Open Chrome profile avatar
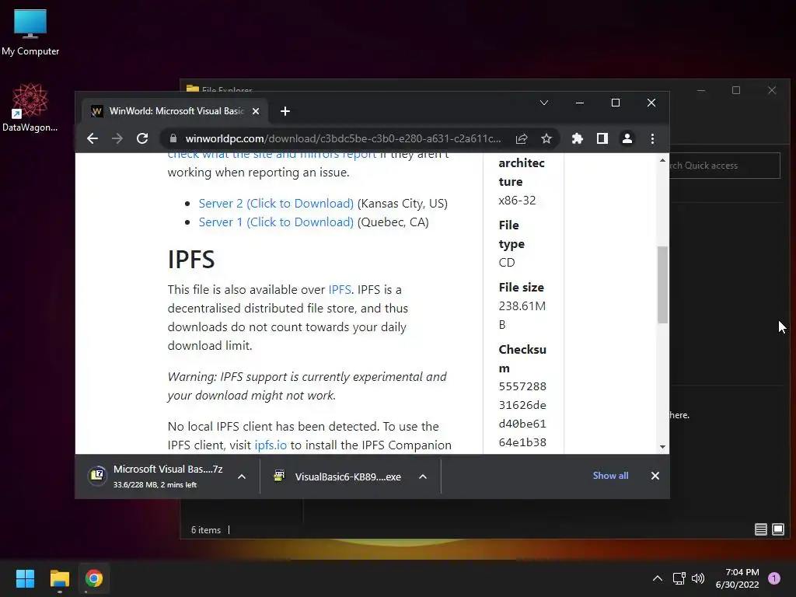This screenshot has width=796, height=597. click(x=627, y=138)
